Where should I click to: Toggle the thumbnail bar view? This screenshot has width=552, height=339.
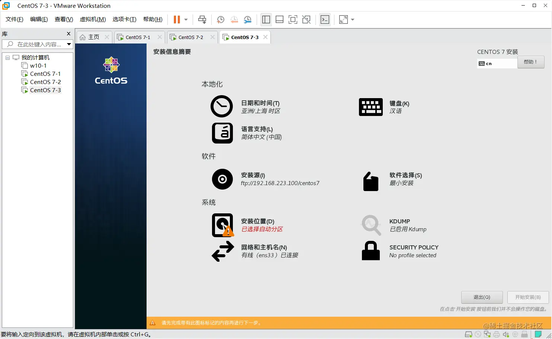point(279,20)
